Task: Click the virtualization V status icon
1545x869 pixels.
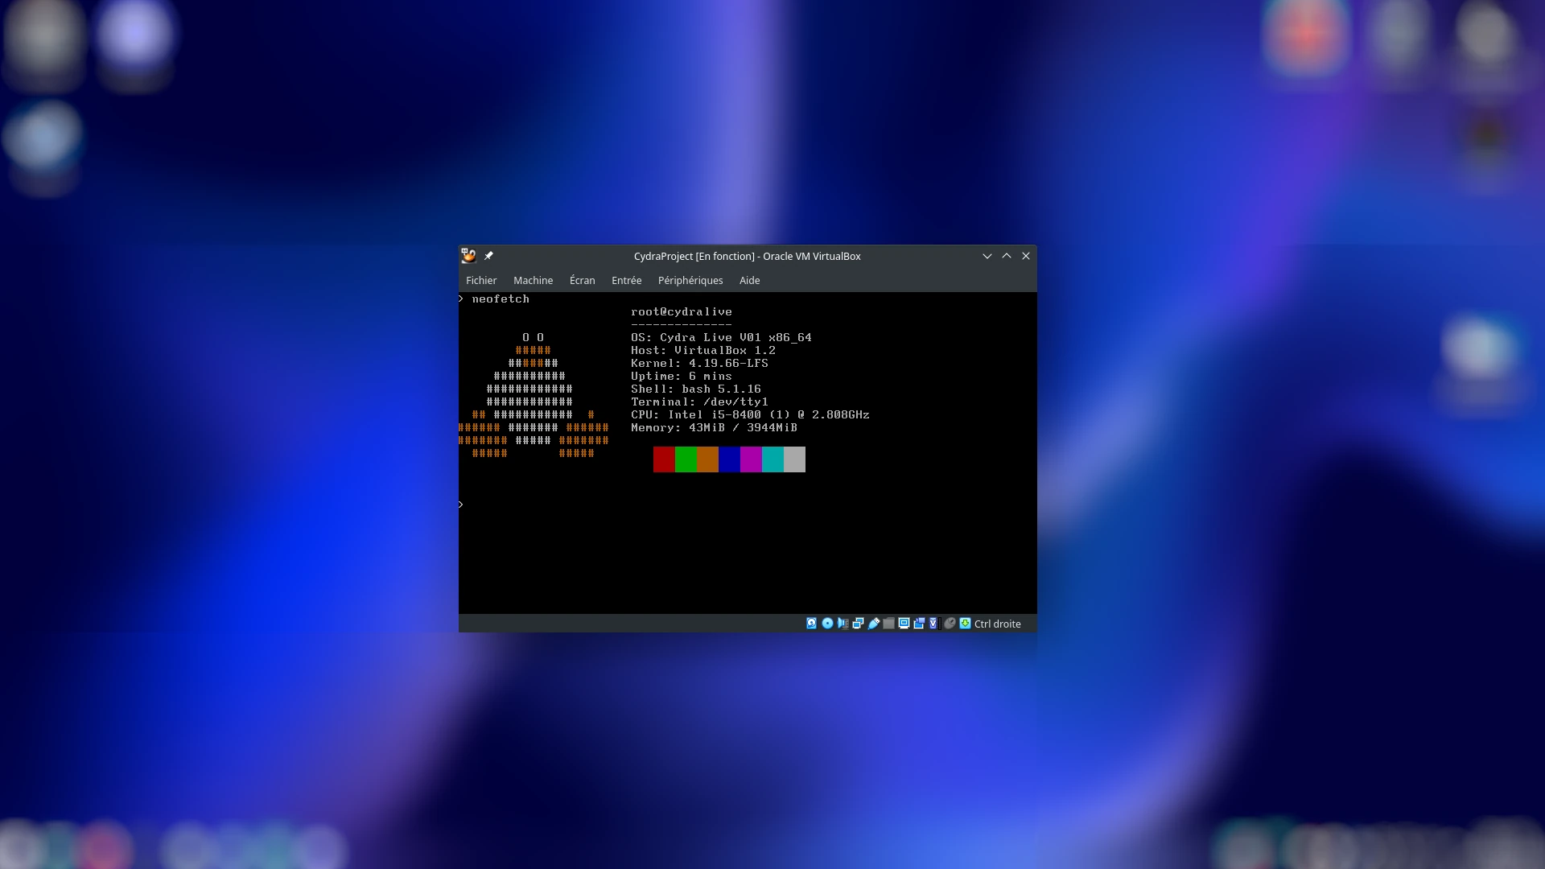Action: pos(933,623)
